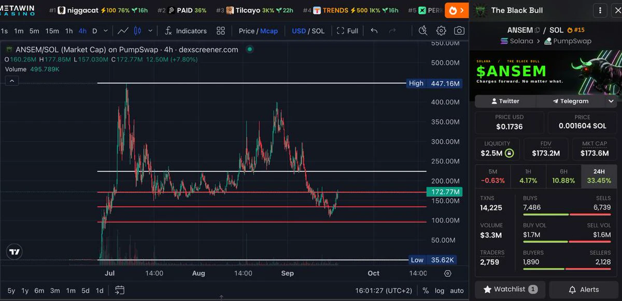Open price scale settings icon near time axis
622x301 pixels.
tap(448, 273)
